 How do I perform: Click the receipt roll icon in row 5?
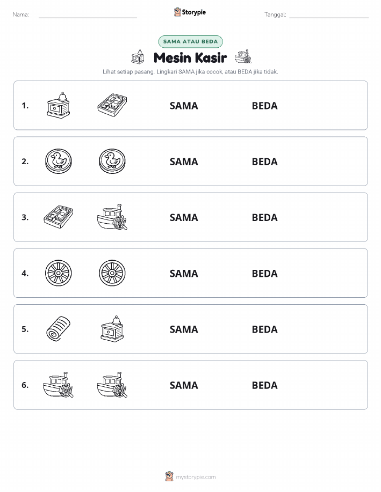[x=59, y=329]
